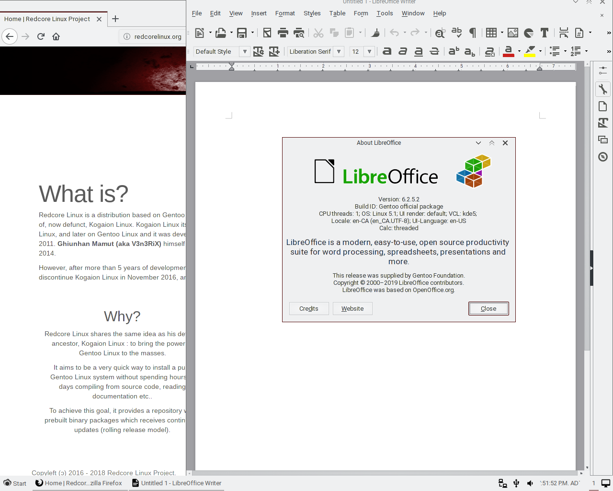Open Print Preview from the toolbar

point(299,33)
